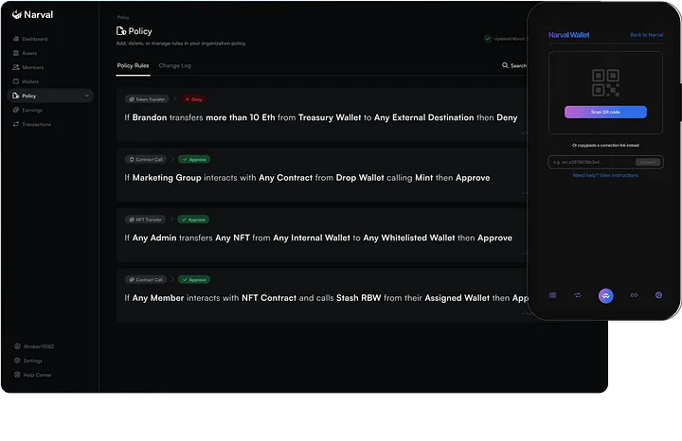The height and width of the screenshot is (441, 682).
Task: Click the Token Transfer tag
Action: [x=147, y=99]
